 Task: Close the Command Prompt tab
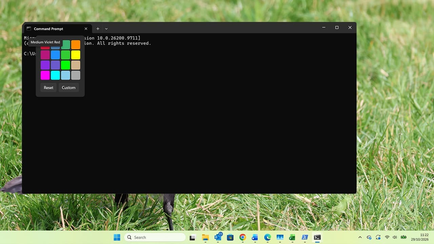click(86, 29)
